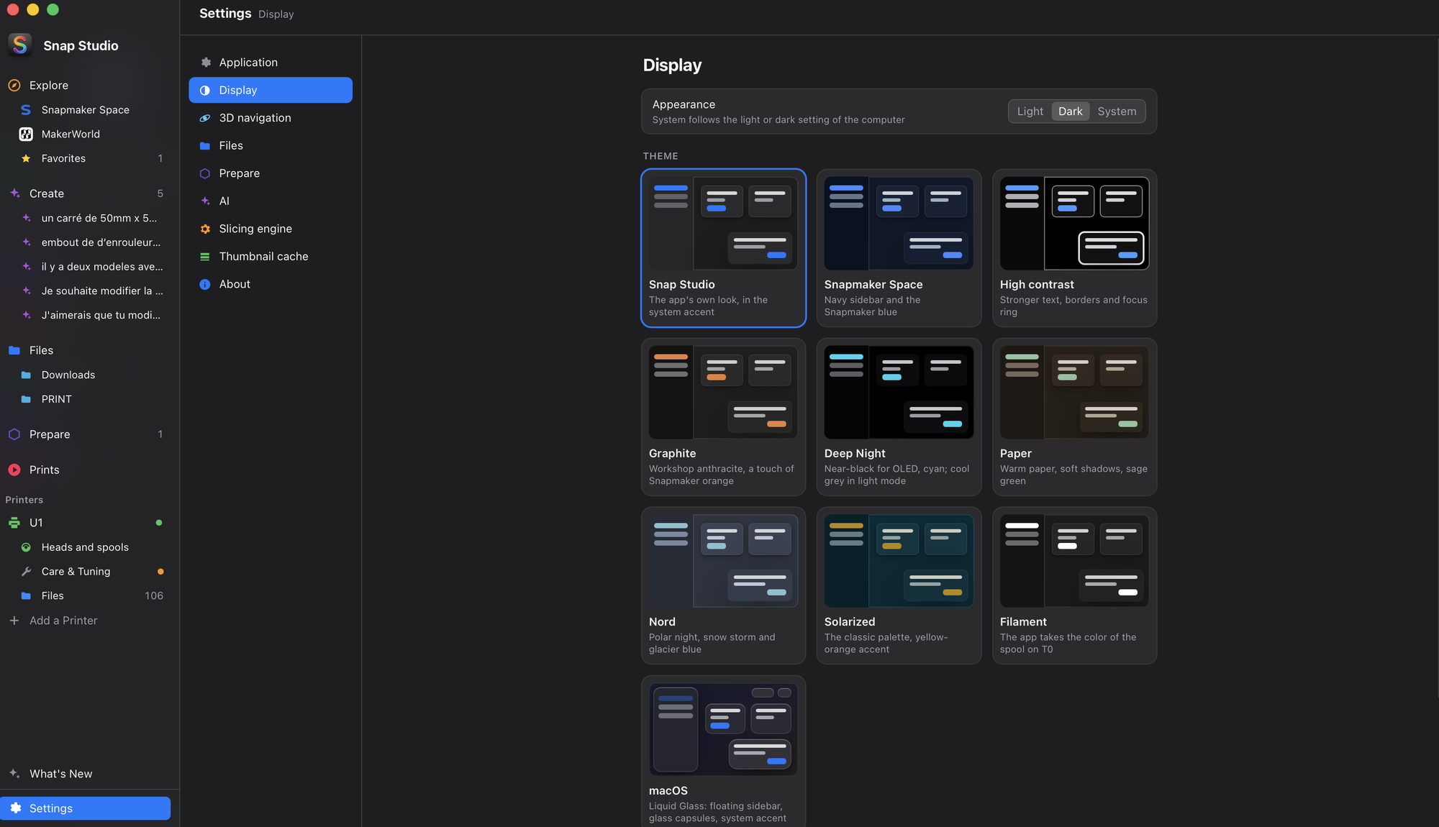Click the Display breadcrumb next to Settings
Screen dimensions: 1439x827
(x=276, y=14)
